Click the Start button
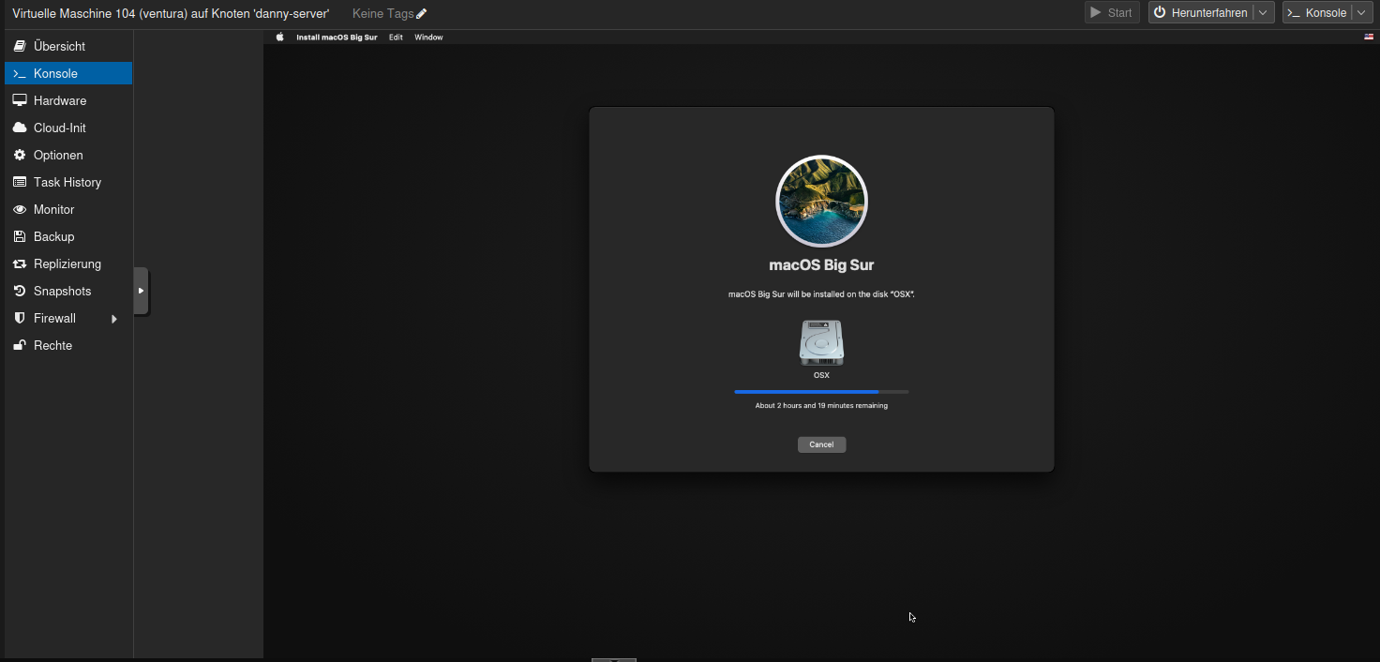This screenshot has width=1380, height=662. point(1112,13)
